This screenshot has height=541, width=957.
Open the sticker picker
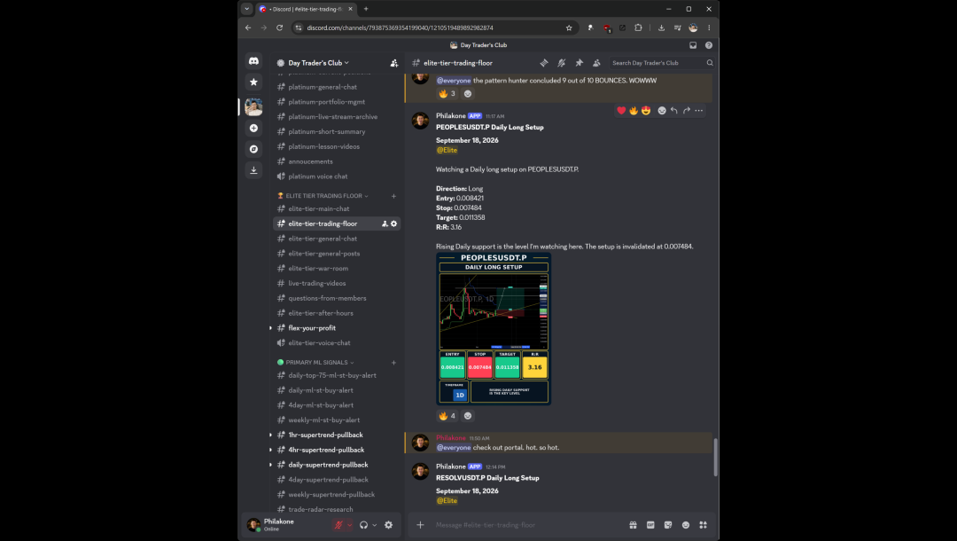coord(668,525)
